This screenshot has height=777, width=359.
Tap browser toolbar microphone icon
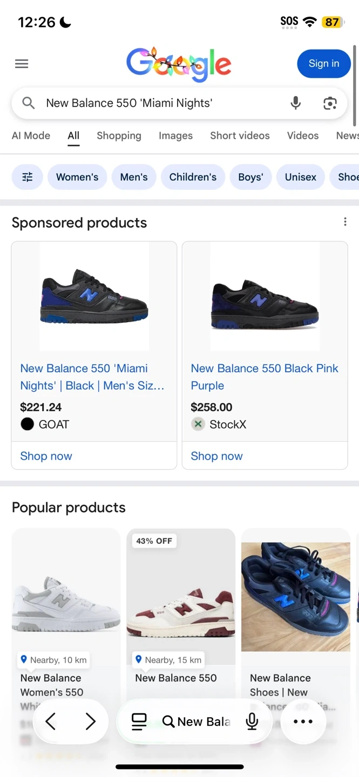tap(252, 721)
